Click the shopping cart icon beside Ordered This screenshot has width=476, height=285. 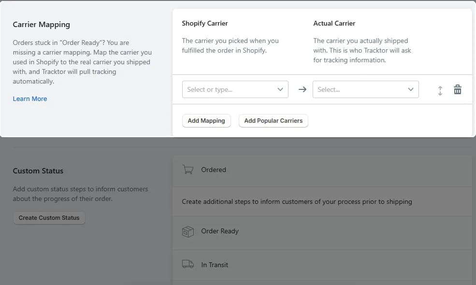(x=188, y=170)
